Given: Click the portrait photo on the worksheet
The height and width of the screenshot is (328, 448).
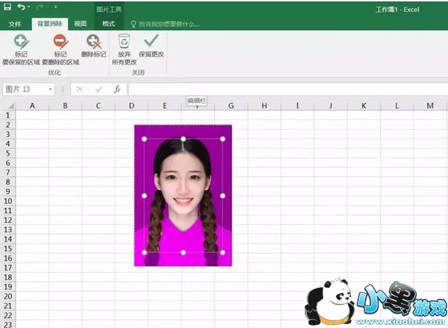Looking at the screenshot, I should [x=183, y=195].
